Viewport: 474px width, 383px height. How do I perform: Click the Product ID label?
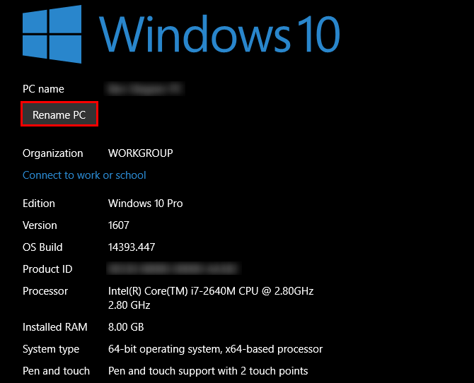coord(47,269)
